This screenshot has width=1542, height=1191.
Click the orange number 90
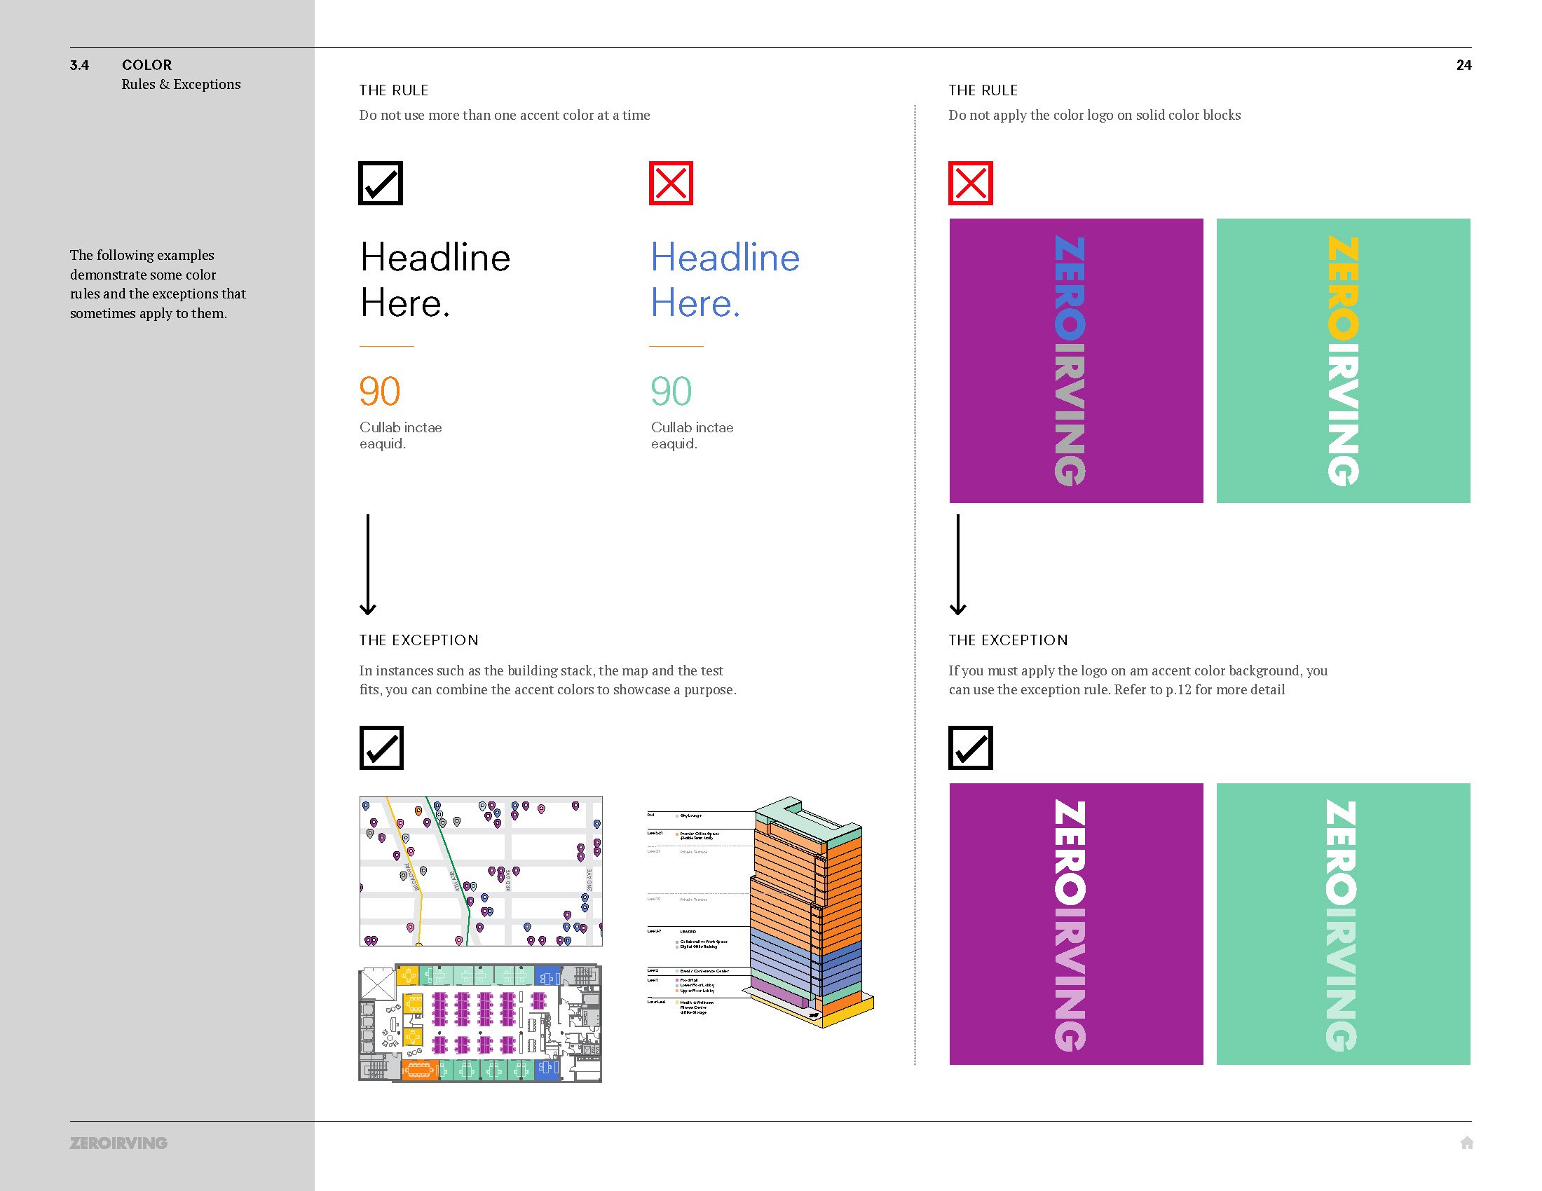click(x=380, y=392)
